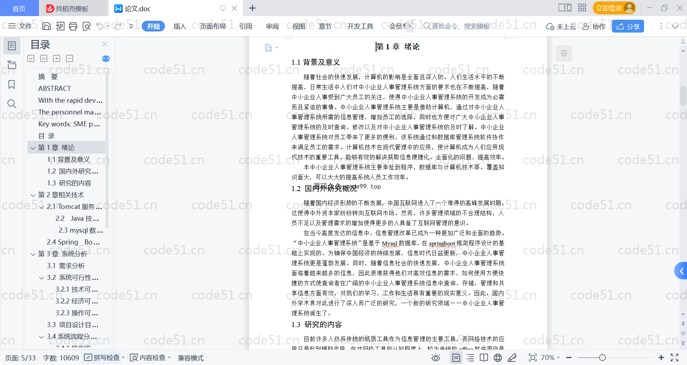Switch to page layout view icon

tap(456, 357)
